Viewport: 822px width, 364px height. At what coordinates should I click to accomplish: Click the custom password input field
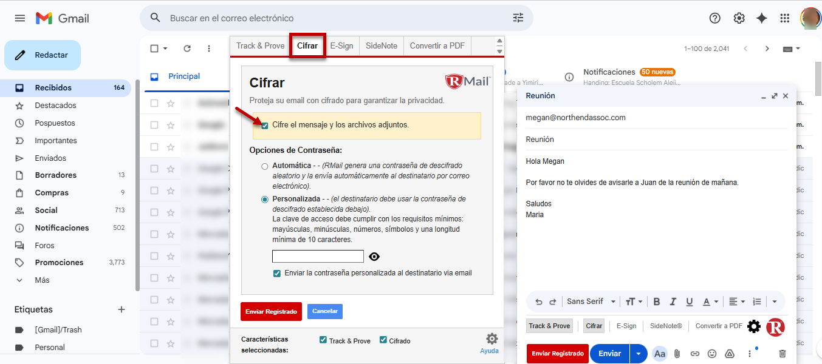pyautogui.click(x=318, y=257)
